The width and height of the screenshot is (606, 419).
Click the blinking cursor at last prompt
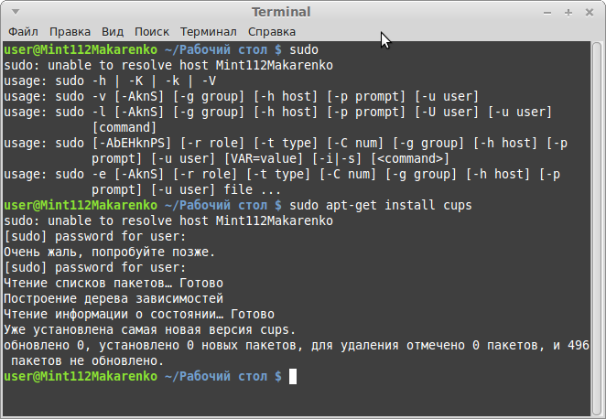(292, 376)
